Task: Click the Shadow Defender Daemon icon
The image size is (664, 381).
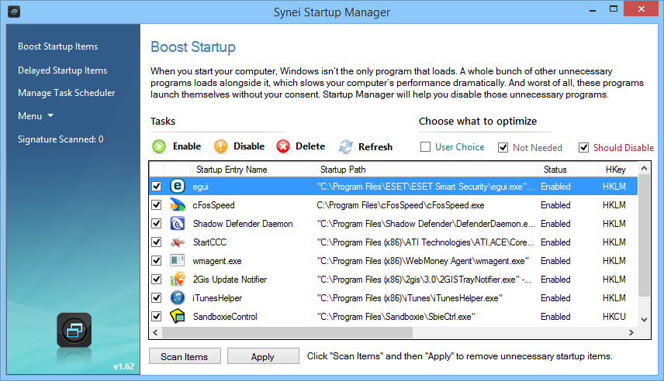Action: pos(178,223)
